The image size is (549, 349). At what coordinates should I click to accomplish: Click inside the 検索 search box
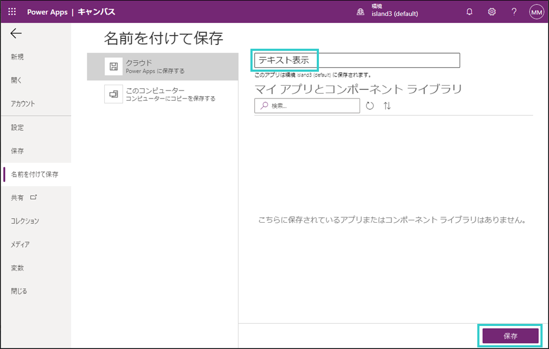pos(307,105)
